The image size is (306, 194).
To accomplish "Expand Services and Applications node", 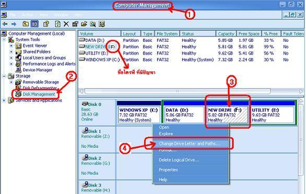I will tap(4, 100).
